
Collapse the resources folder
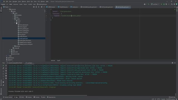pyautogui.click(x=8, y=9)
